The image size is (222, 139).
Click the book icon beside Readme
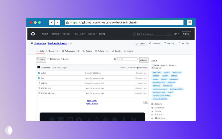coord(152,104)
